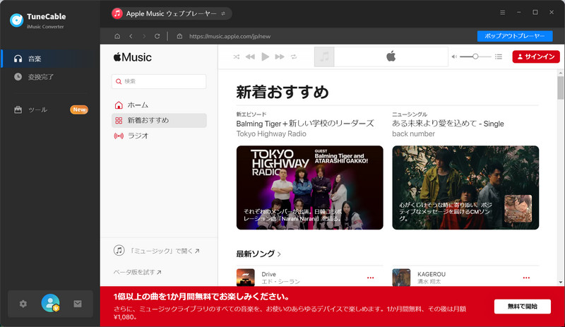Navigate back with the back arrow
Viewport: 565px width, 327px height.
click(x=131, y=36)
